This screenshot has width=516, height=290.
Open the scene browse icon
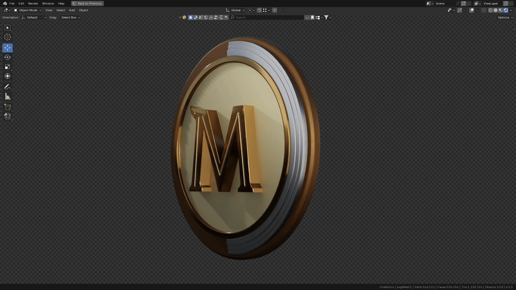(x=430, y=4)
